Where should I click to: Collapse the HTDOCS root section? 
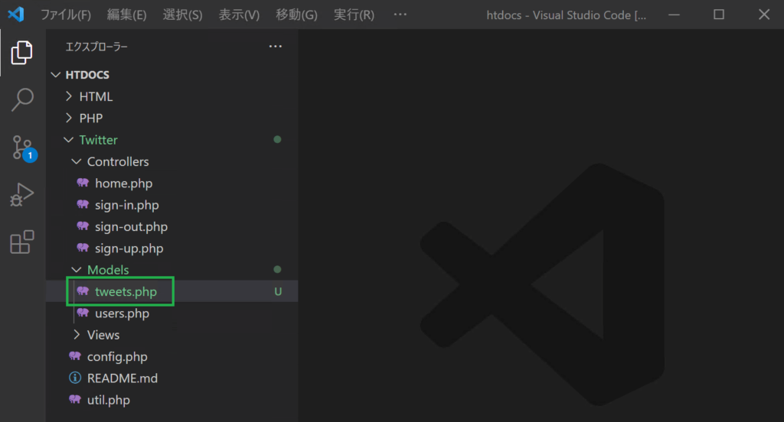point(56,75)
